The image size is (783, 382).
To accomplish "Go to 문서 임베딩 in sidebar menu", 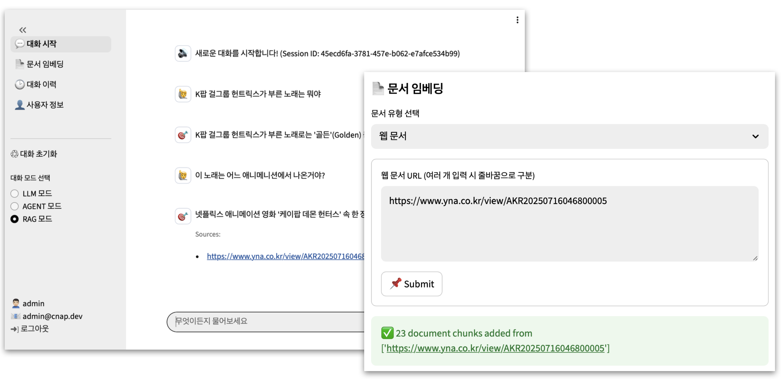I will click(45, 64).
